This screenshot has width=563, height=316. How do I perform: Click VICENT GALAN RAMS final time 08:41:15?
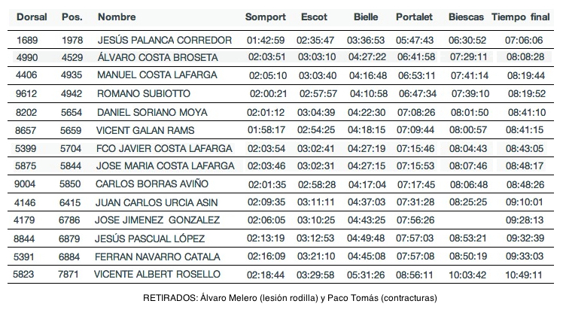tap(525, 129)
